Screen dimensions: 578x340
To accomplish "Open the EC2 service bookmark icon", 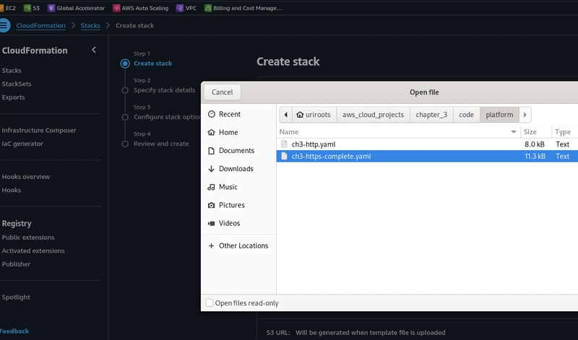I will pyautogui.click(x=1, y=8).
